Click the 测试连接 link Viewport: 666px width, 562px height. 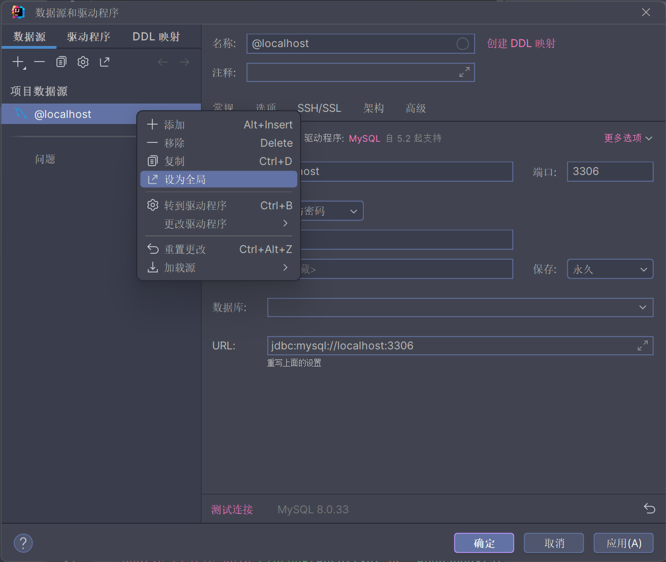click(x=232, y=509)
